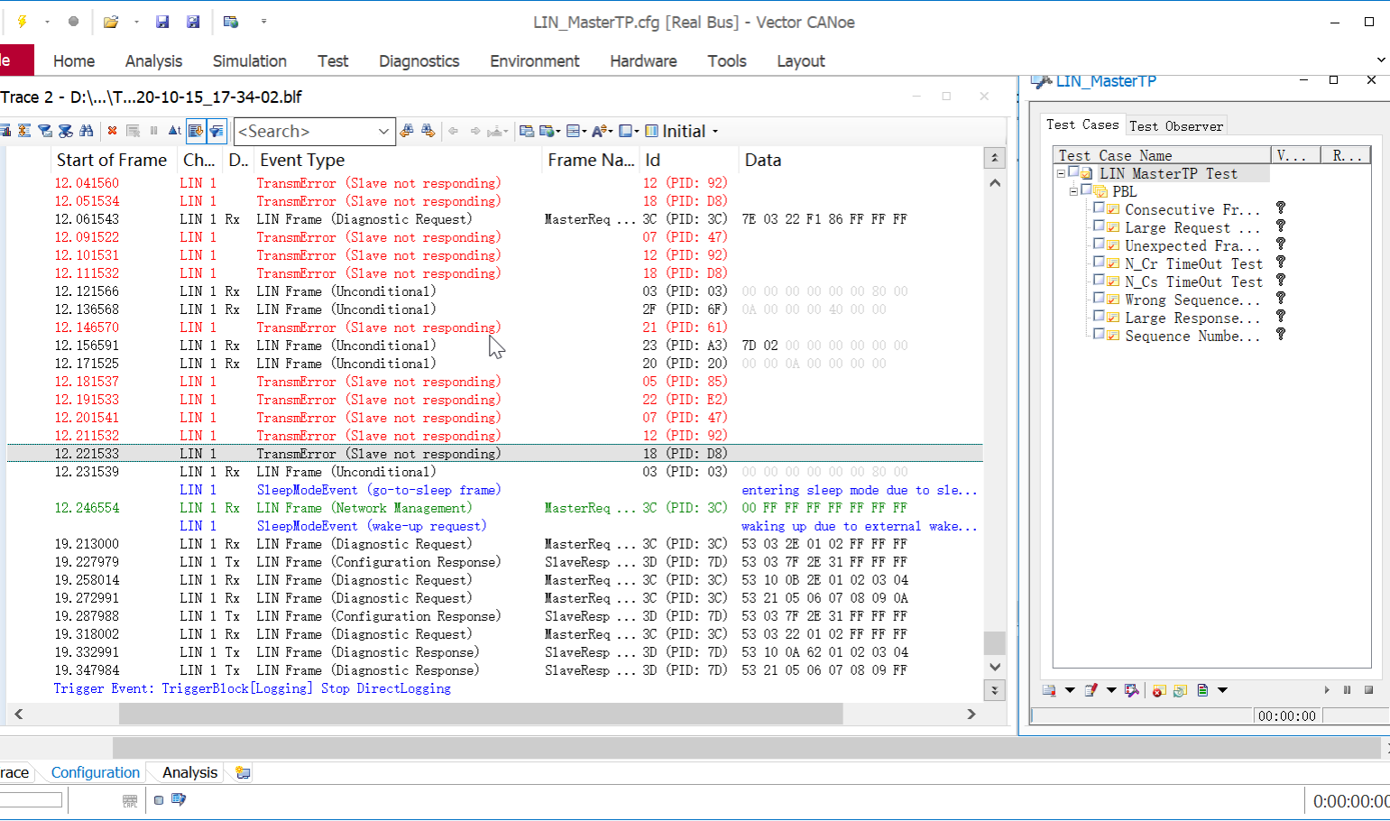Viewport: 1390px width, 821px height.
Task: Open the Layout ribbon tab
Action: point(801,61)
